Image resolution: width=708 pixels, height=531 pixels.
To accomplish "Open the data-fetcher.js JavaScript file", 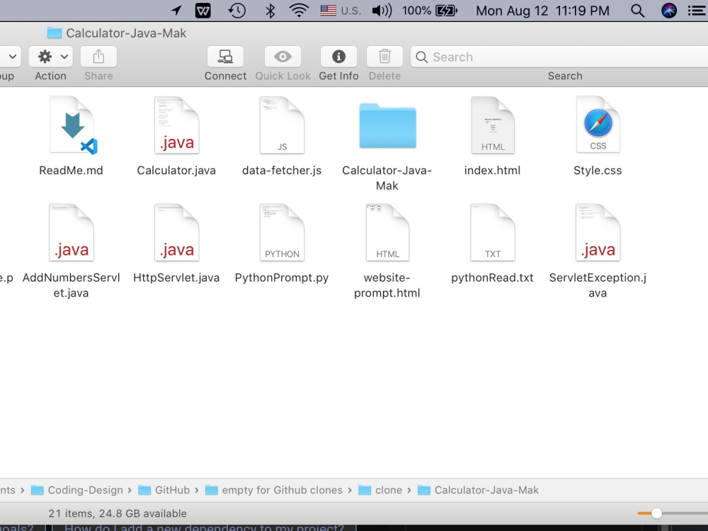I will point(282,125).
